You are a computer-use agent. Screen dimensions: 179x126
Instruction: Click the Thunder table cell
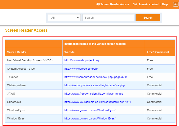point(34,77)
